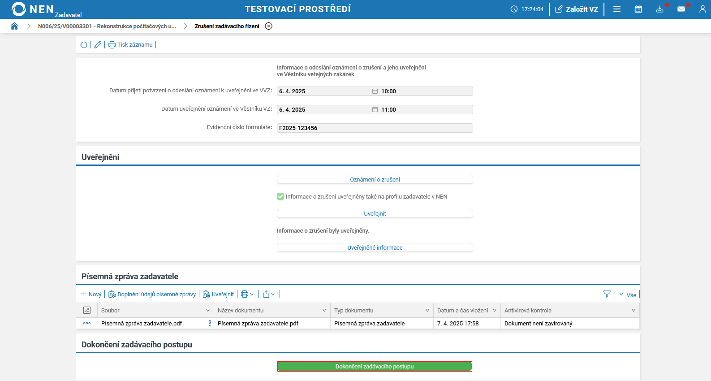
Task: Click the filter funnel icon
Action: click(x=607, y=294)
